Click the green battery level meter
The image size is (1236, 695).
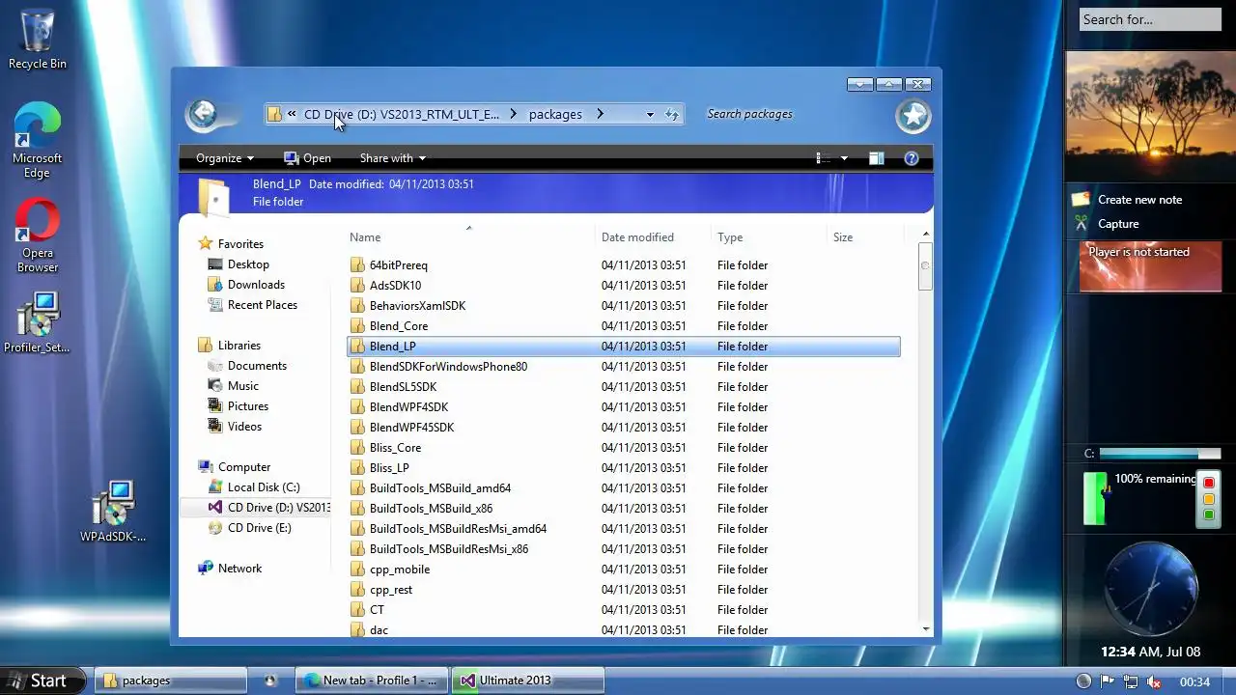(x=1094, y=498)
